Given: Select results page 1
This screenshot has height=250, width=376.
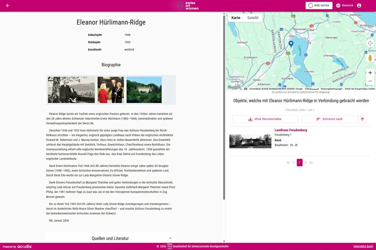Looking at the screenshot, I should pyautogui.click(x=300, y=163).
